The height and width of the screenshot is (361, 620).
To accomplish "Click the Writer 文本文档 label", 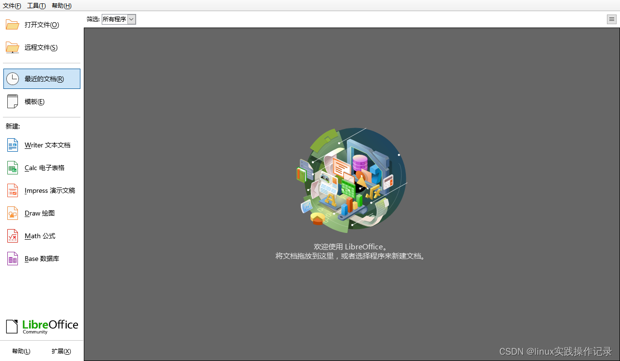I will point(47,145).
